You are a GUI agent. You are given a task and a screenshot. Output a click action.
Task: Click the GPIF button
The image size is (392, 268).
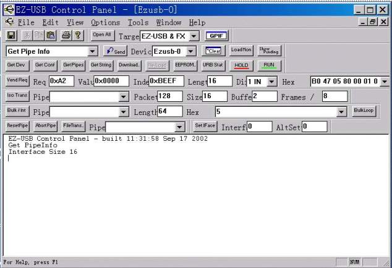216,36
